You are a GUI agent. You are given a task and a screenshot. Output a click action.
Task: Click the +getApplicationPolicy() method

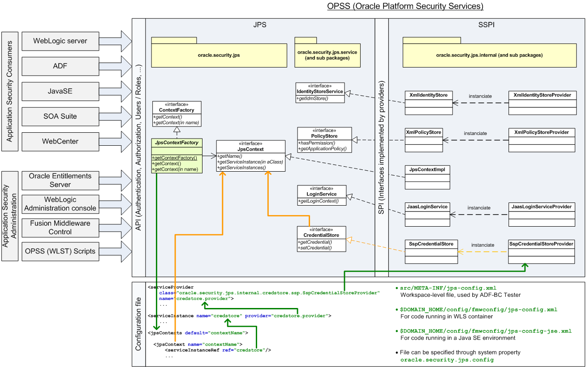pos(323,148)
